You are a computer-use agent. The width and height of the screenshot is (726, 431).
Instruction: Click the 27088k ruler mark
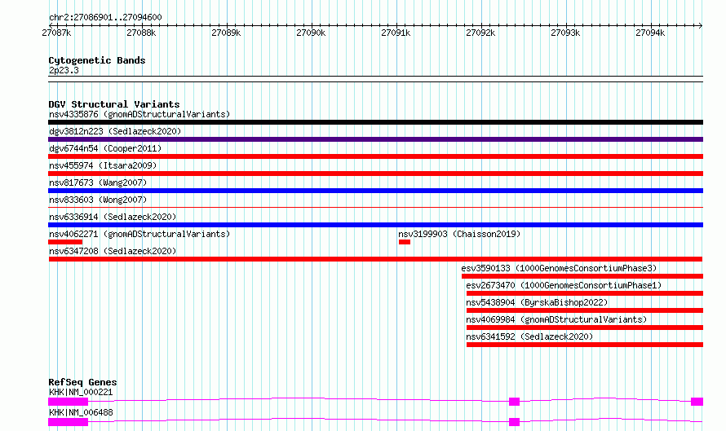(x=141, y=33)
